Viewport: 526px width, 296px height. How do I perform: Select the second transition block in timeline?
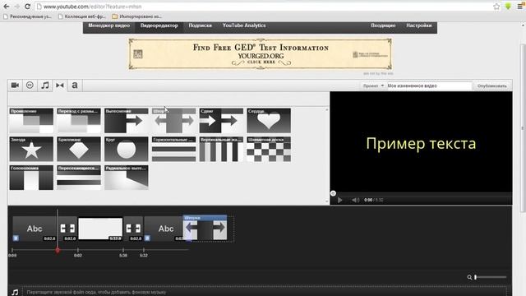click(x=133, y=229)
